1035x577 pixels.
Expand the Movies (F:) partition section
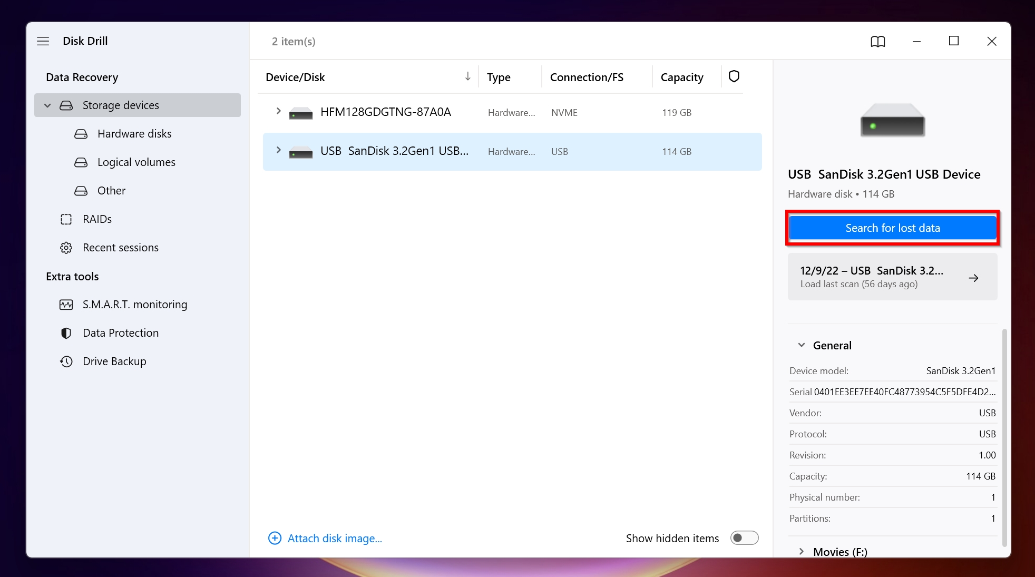[802, 551]
